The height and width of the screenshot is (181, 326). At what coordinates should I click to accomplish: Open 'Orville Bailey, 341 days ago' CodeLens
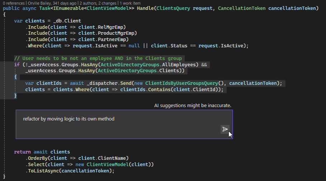pos(52,3)
